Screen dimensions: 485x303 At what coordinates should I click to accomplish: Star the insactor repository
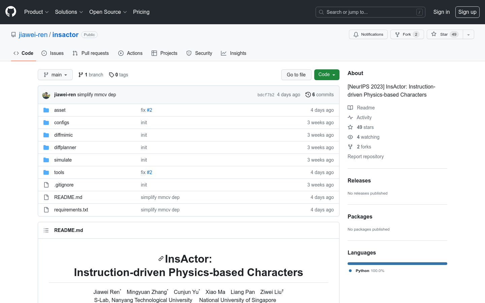[x=445, y=34]
